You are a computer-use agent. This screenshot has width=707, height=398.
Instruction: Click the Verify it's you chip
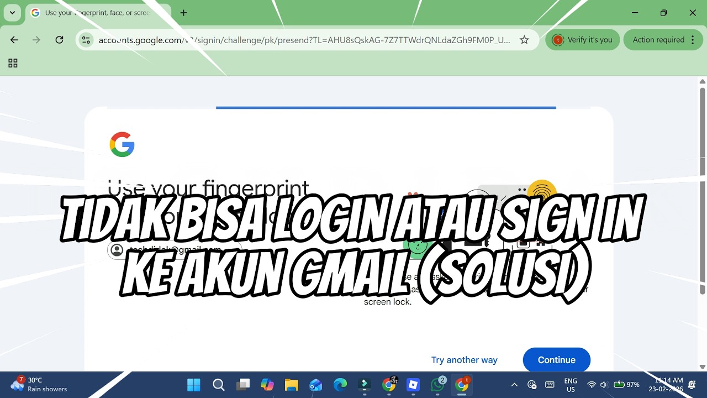coord(583,40)
